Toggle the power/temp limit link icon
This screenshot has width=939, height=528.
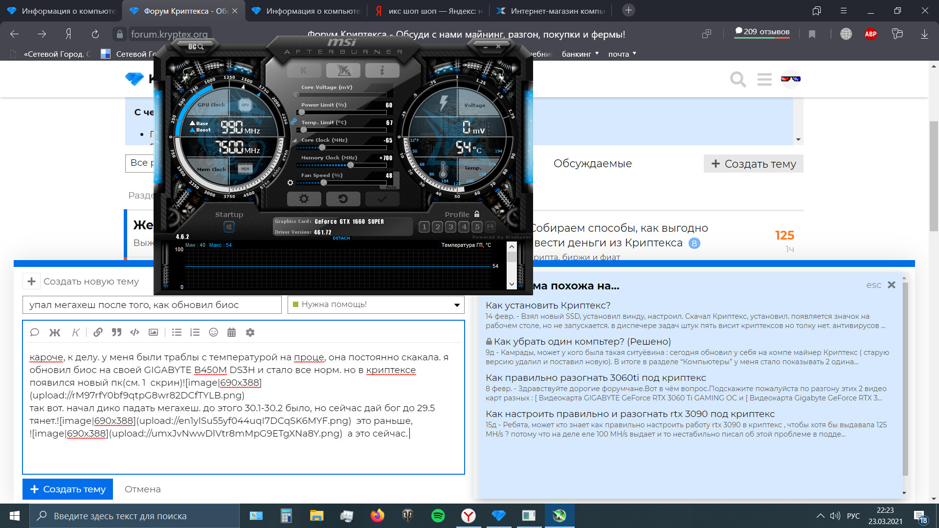(x=293, y=121)
